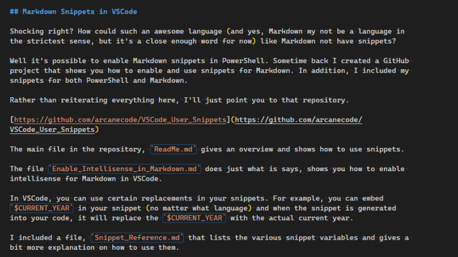Click the `$CURRENT_YEAR` code before 'in your snippet'
Image resolution: width=458 pixels, height=257 pixels.
[42, 208]
